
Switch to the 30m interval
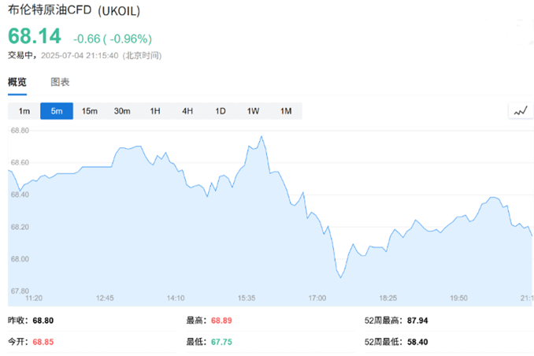click(122, 111)
